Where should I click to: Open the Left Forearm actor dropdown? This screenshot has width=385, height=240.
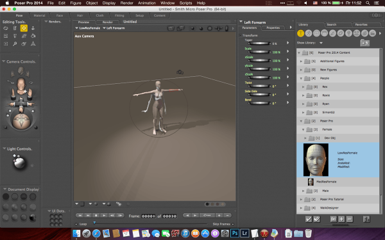[x=114, y=28]
